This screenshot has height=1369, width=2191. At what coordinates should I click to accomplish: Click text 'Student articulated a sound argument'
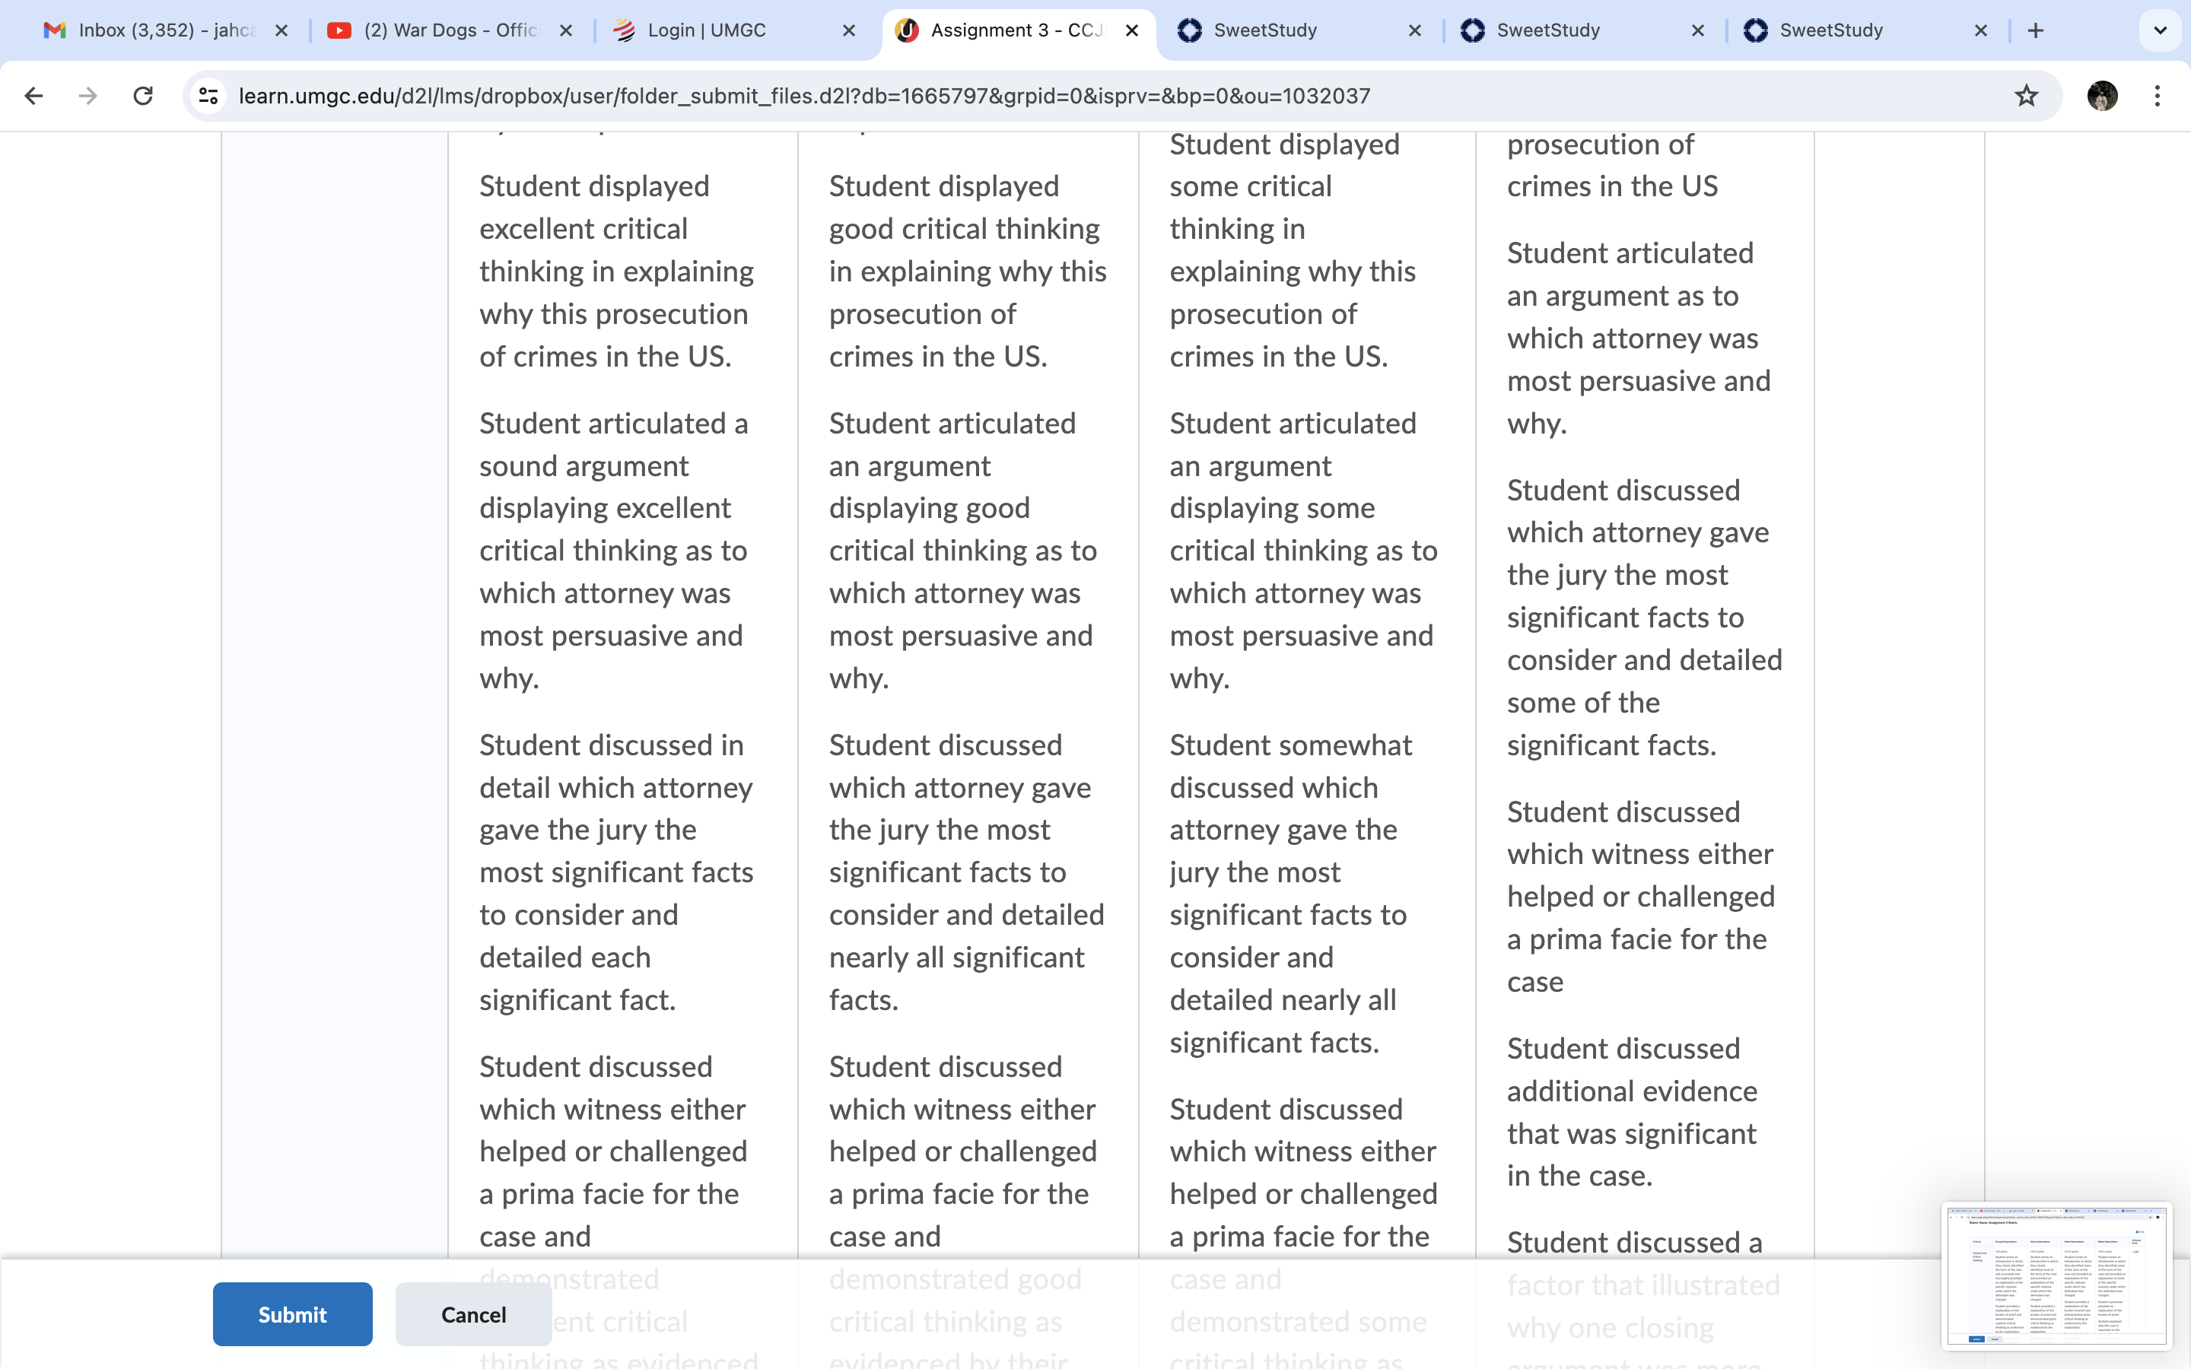coord(614,445)
